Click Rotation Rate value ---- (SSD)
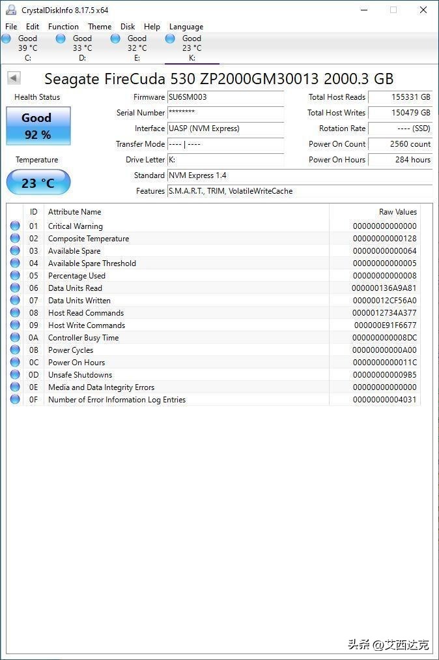This screenshot has height=660, width=439. tap(401, 128)
